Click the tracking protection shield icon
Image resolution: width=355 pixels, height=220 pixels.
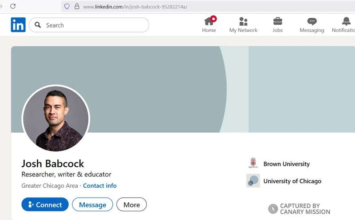tap(67, 7)
